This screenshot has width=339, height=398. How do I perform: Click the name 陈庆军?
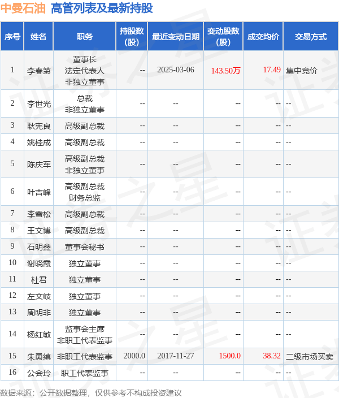(x=39, y=165)
